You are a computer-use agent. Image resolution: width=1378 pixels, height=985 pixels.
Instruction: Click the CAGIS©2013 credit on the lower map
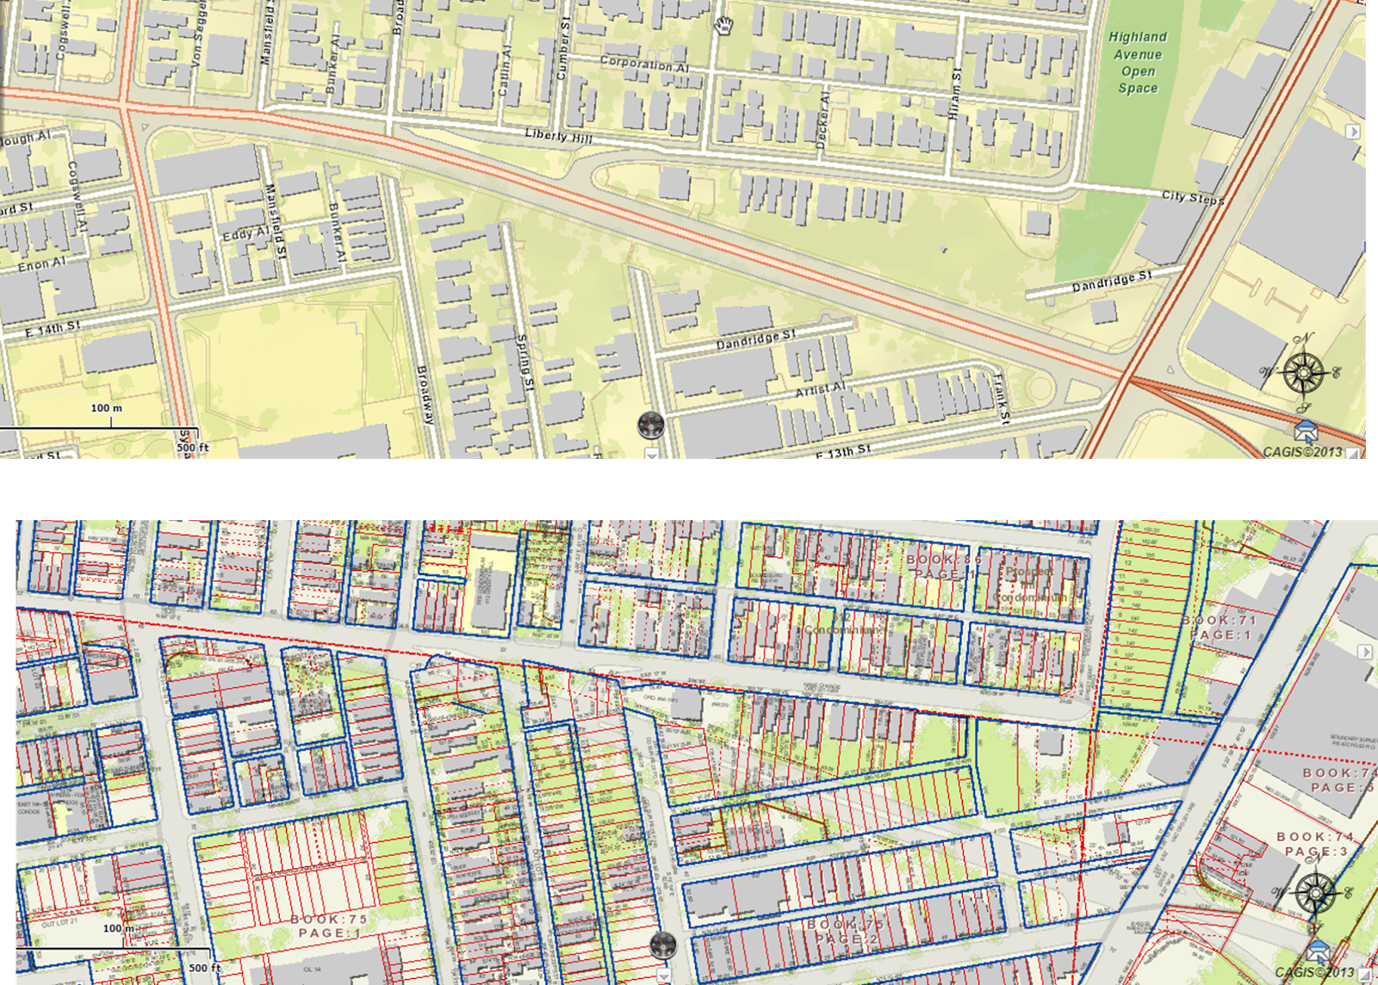point(1314,972)
